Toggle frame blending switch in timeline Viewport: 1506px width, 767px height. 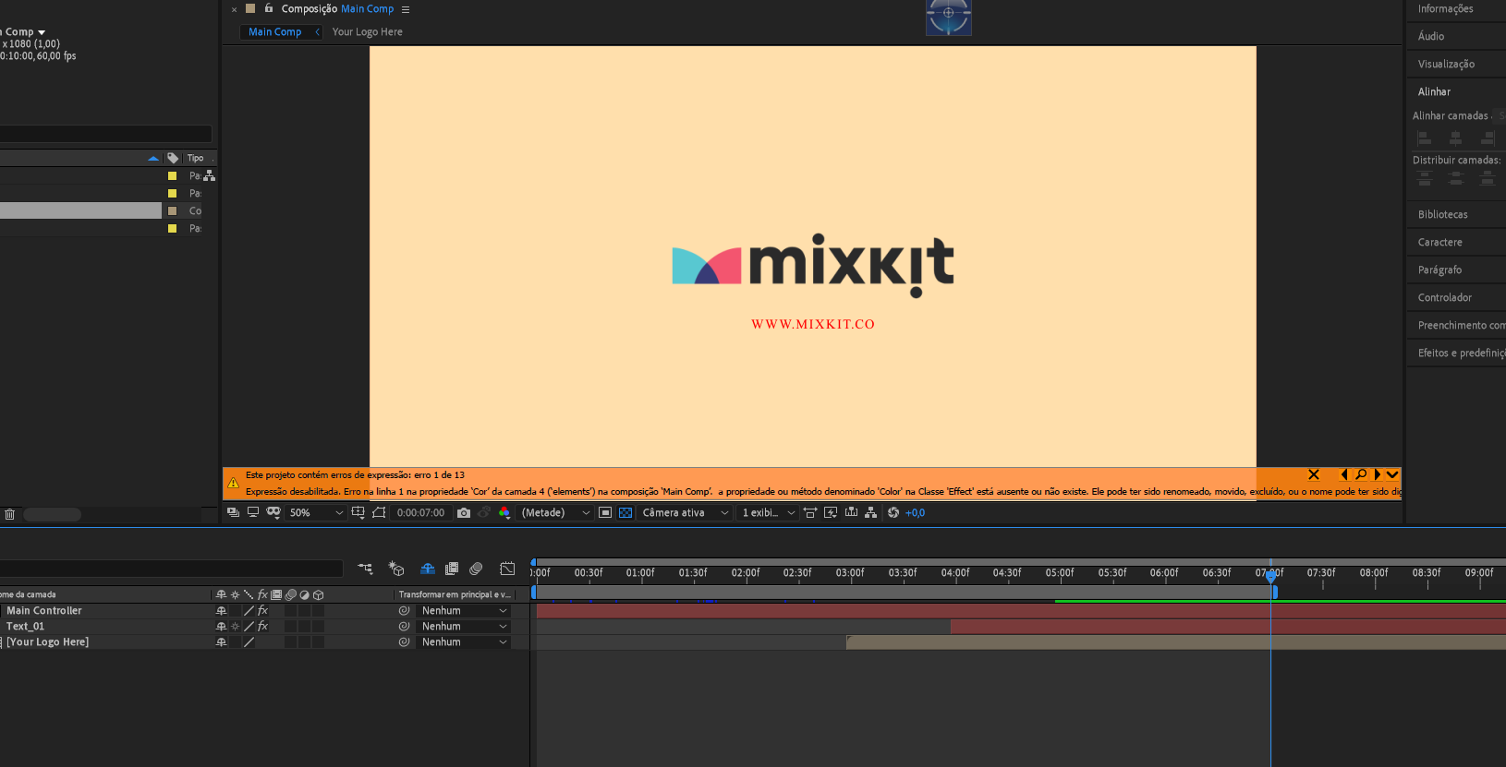(452, 569)
